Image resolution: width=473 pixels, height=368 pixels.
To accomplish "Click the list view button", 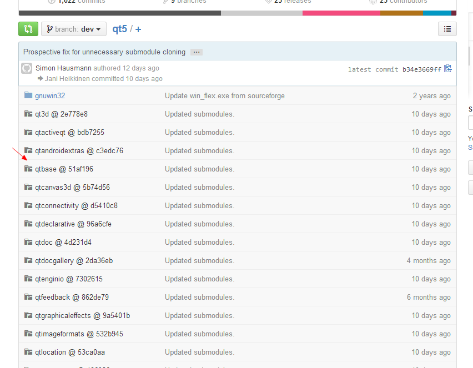I will click(x=447, y=29).
